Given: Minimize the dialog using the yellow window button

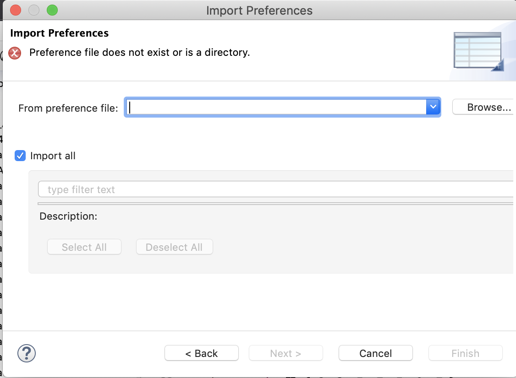Looking at the screenshot, I should (x=33, y=10).
